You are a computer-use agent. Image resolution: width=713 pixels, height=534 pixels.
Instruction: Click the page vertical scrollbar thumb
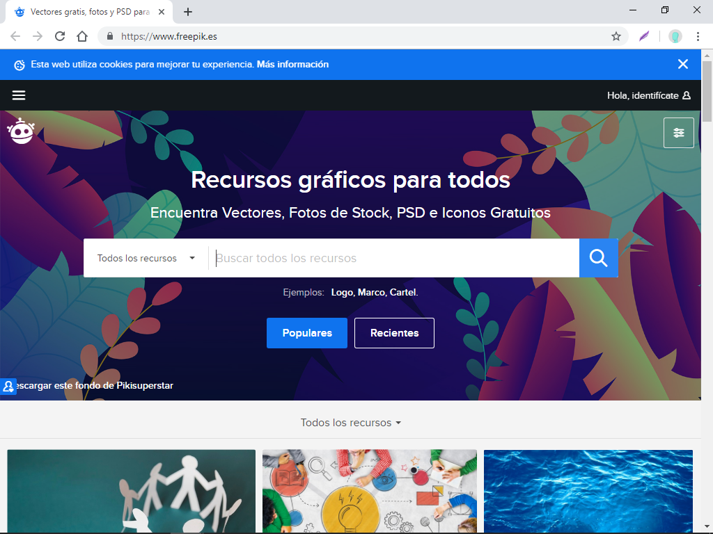[x=707, y=91]
